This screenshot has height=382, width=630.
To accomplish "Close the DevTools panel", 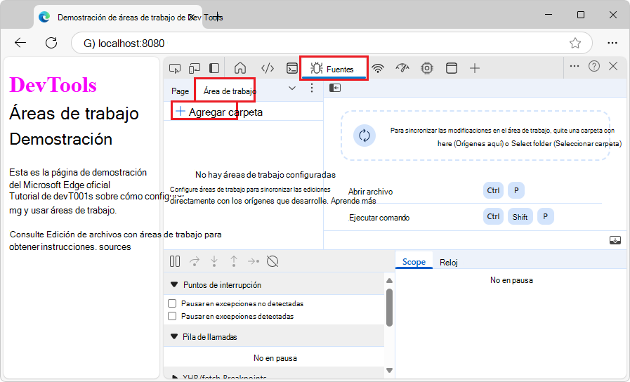I will [x=613, y=66].
